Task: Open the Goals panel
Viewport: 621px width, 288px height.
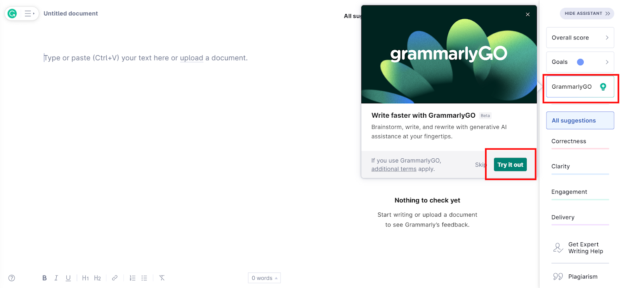Action: click(580, 62)
